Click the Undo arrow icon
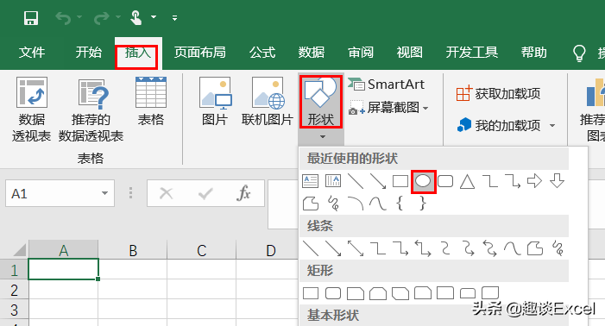Viewport: 605px width, 326px height. point(63,18)
